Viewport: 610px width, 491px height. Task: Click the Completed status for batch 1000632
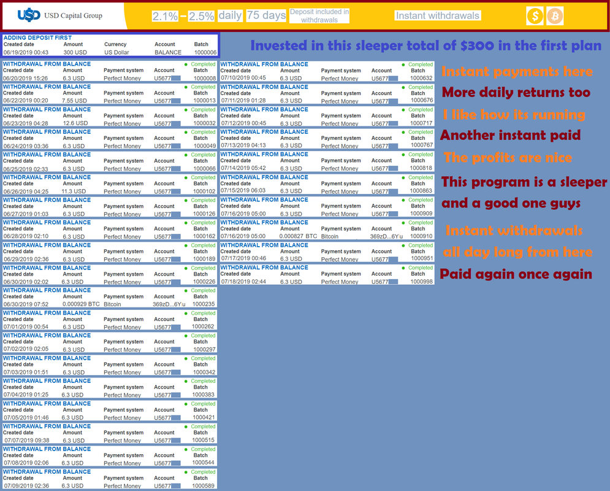click(420, 64)
